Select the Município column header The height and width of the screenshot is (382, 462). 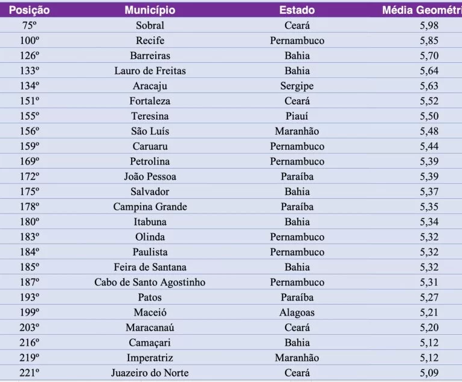[150, 10]
